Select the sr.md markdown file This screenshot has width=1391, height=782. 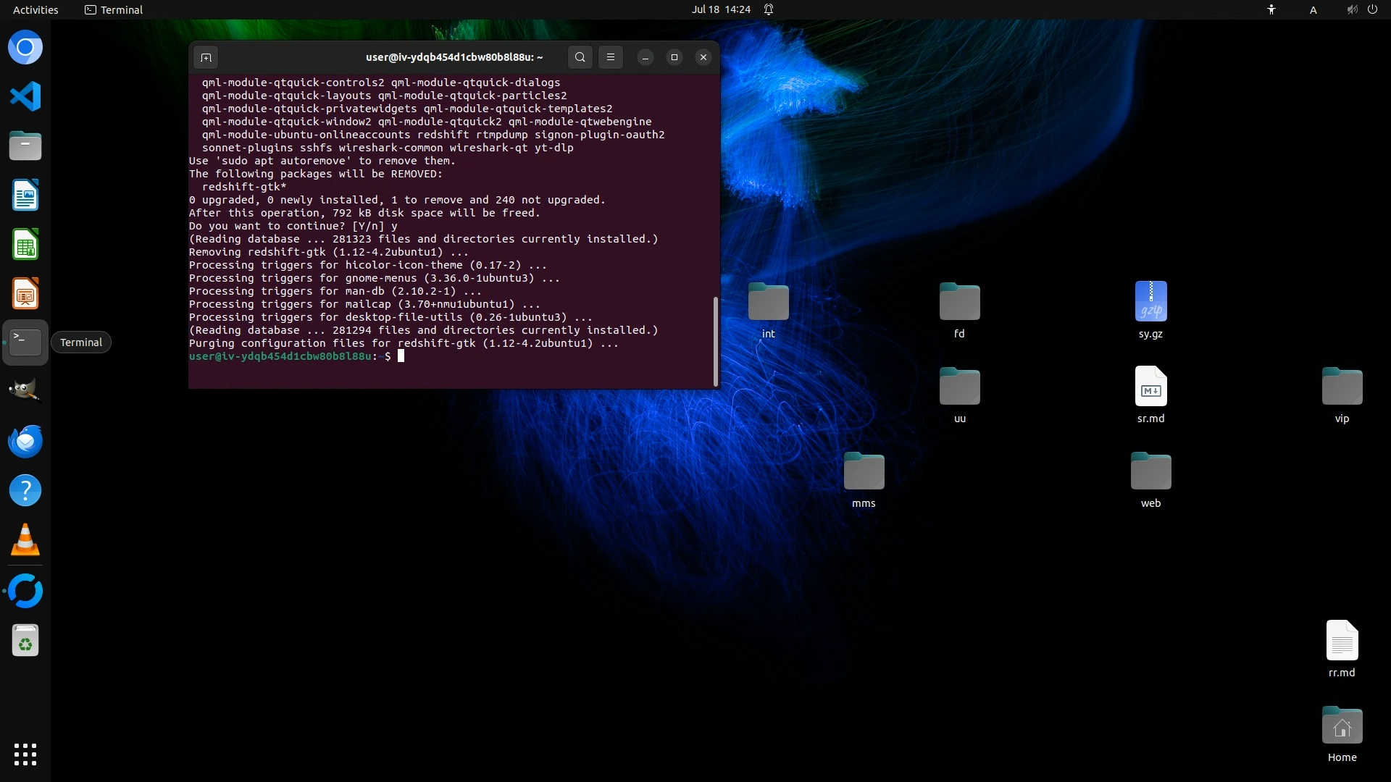[1150, 387]
